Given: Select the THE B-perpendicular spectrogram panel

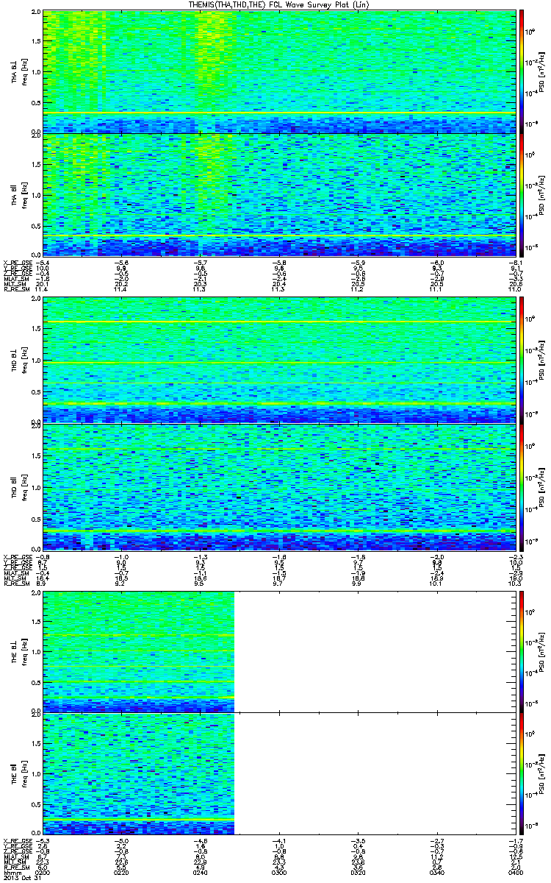Looking at the screenshot, I should pyautogui.click(x=278, y=651).
